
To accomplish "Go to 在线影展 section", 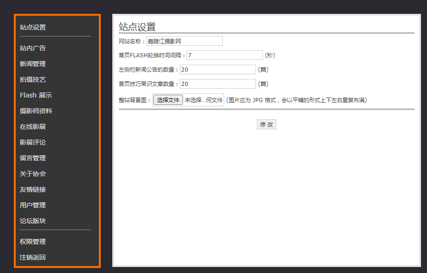I will (x=33, y=127).
